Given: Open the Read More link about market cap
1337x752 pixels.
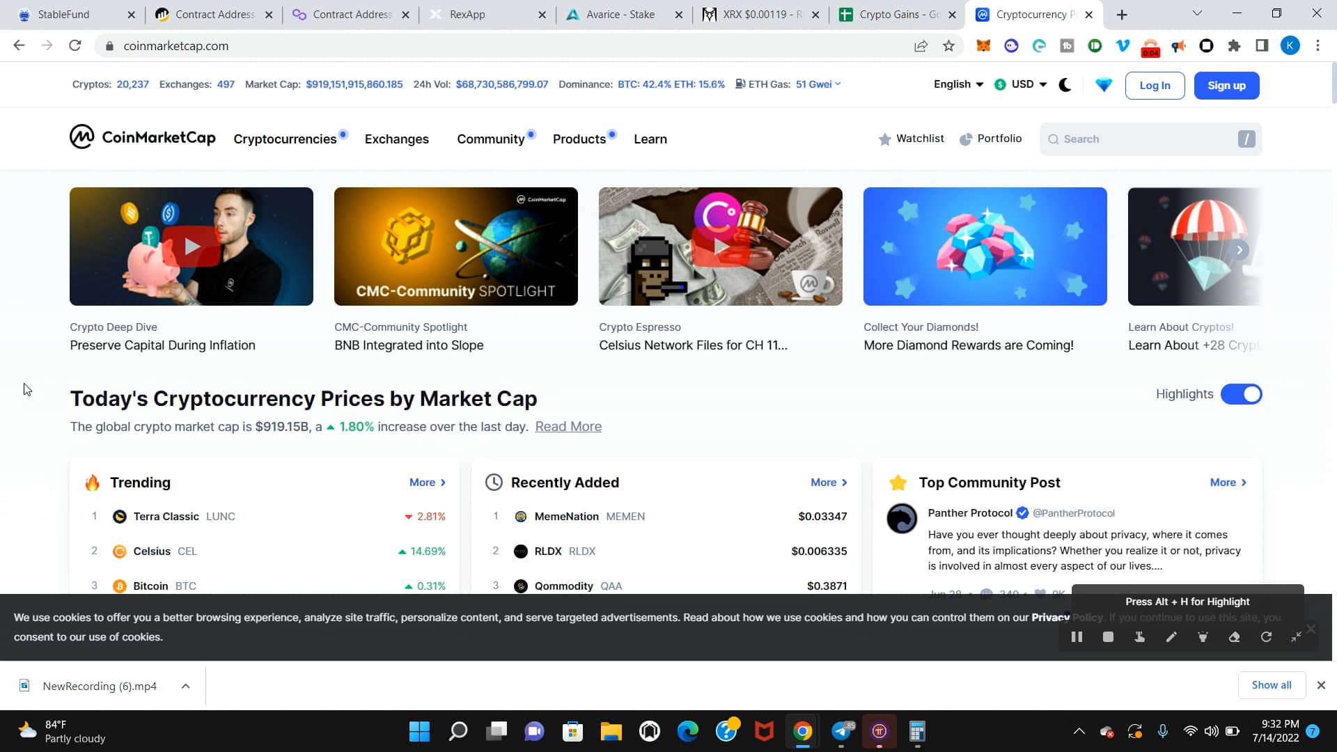Looking at the screenshot, I should point(568,426).
